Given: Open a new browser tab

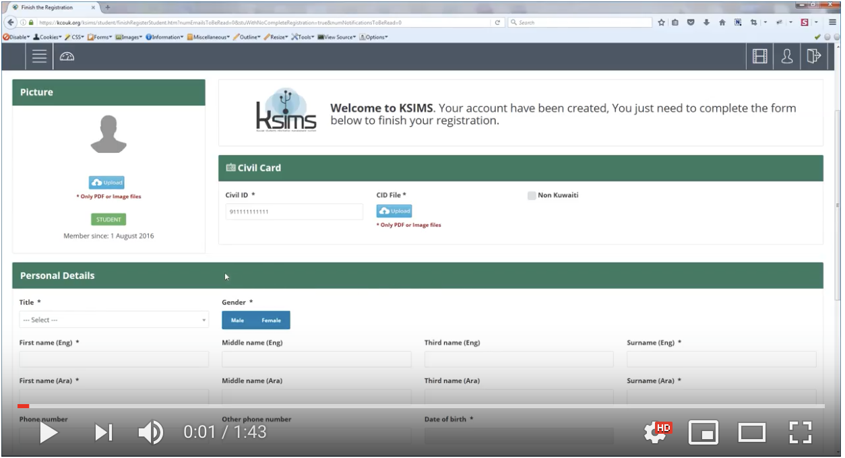Looking at the screenshot, I should (108, 7).
